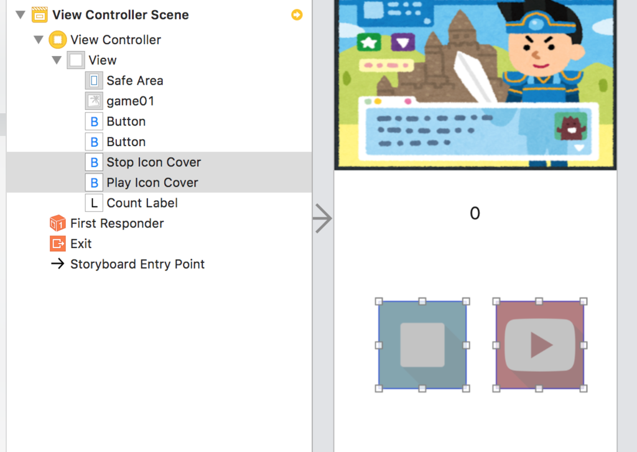Click the orange First Responder cube icon
This screenshot has height=452, width=637.
click(x=58, y=223)
